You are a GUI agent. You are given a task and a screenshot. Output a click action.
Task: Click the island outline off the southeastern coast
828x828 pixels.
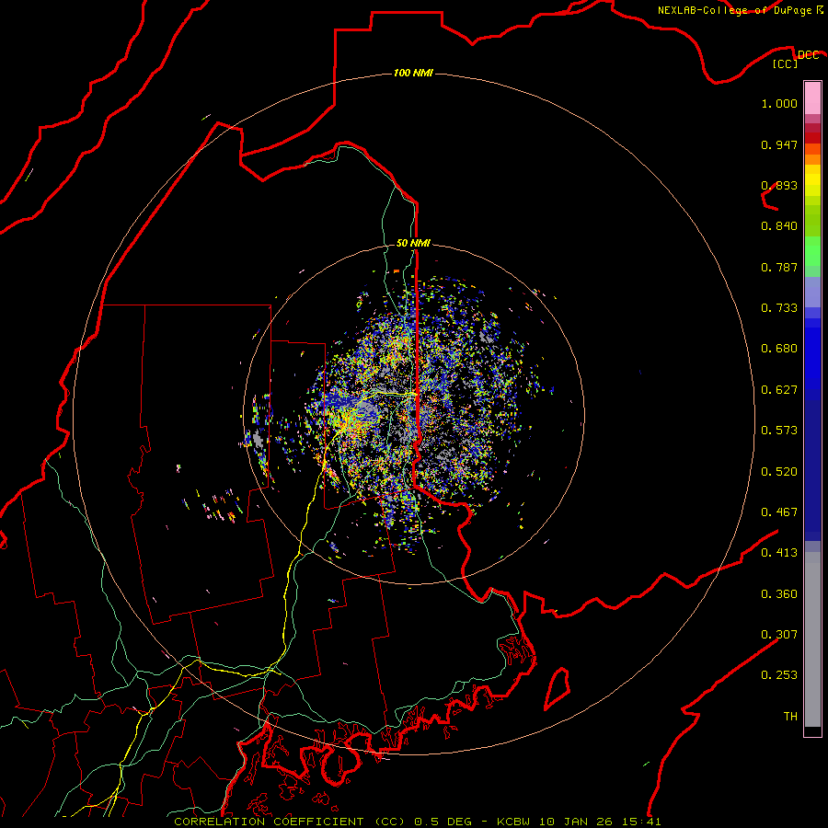(x=558, y=688)
